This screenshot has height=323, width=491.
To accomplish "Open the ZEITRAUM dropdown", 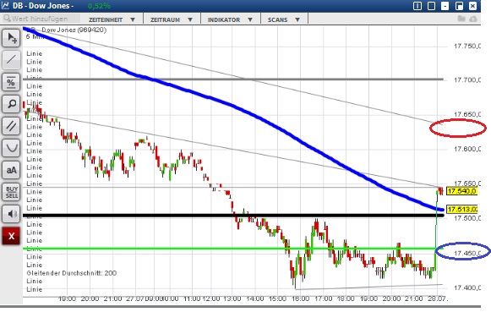I will coord(172,19).
